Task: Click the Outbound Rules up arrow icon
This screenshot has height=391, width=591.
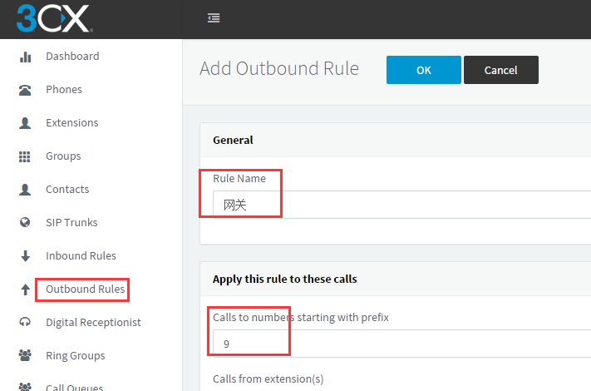Action: coord(25,290)
